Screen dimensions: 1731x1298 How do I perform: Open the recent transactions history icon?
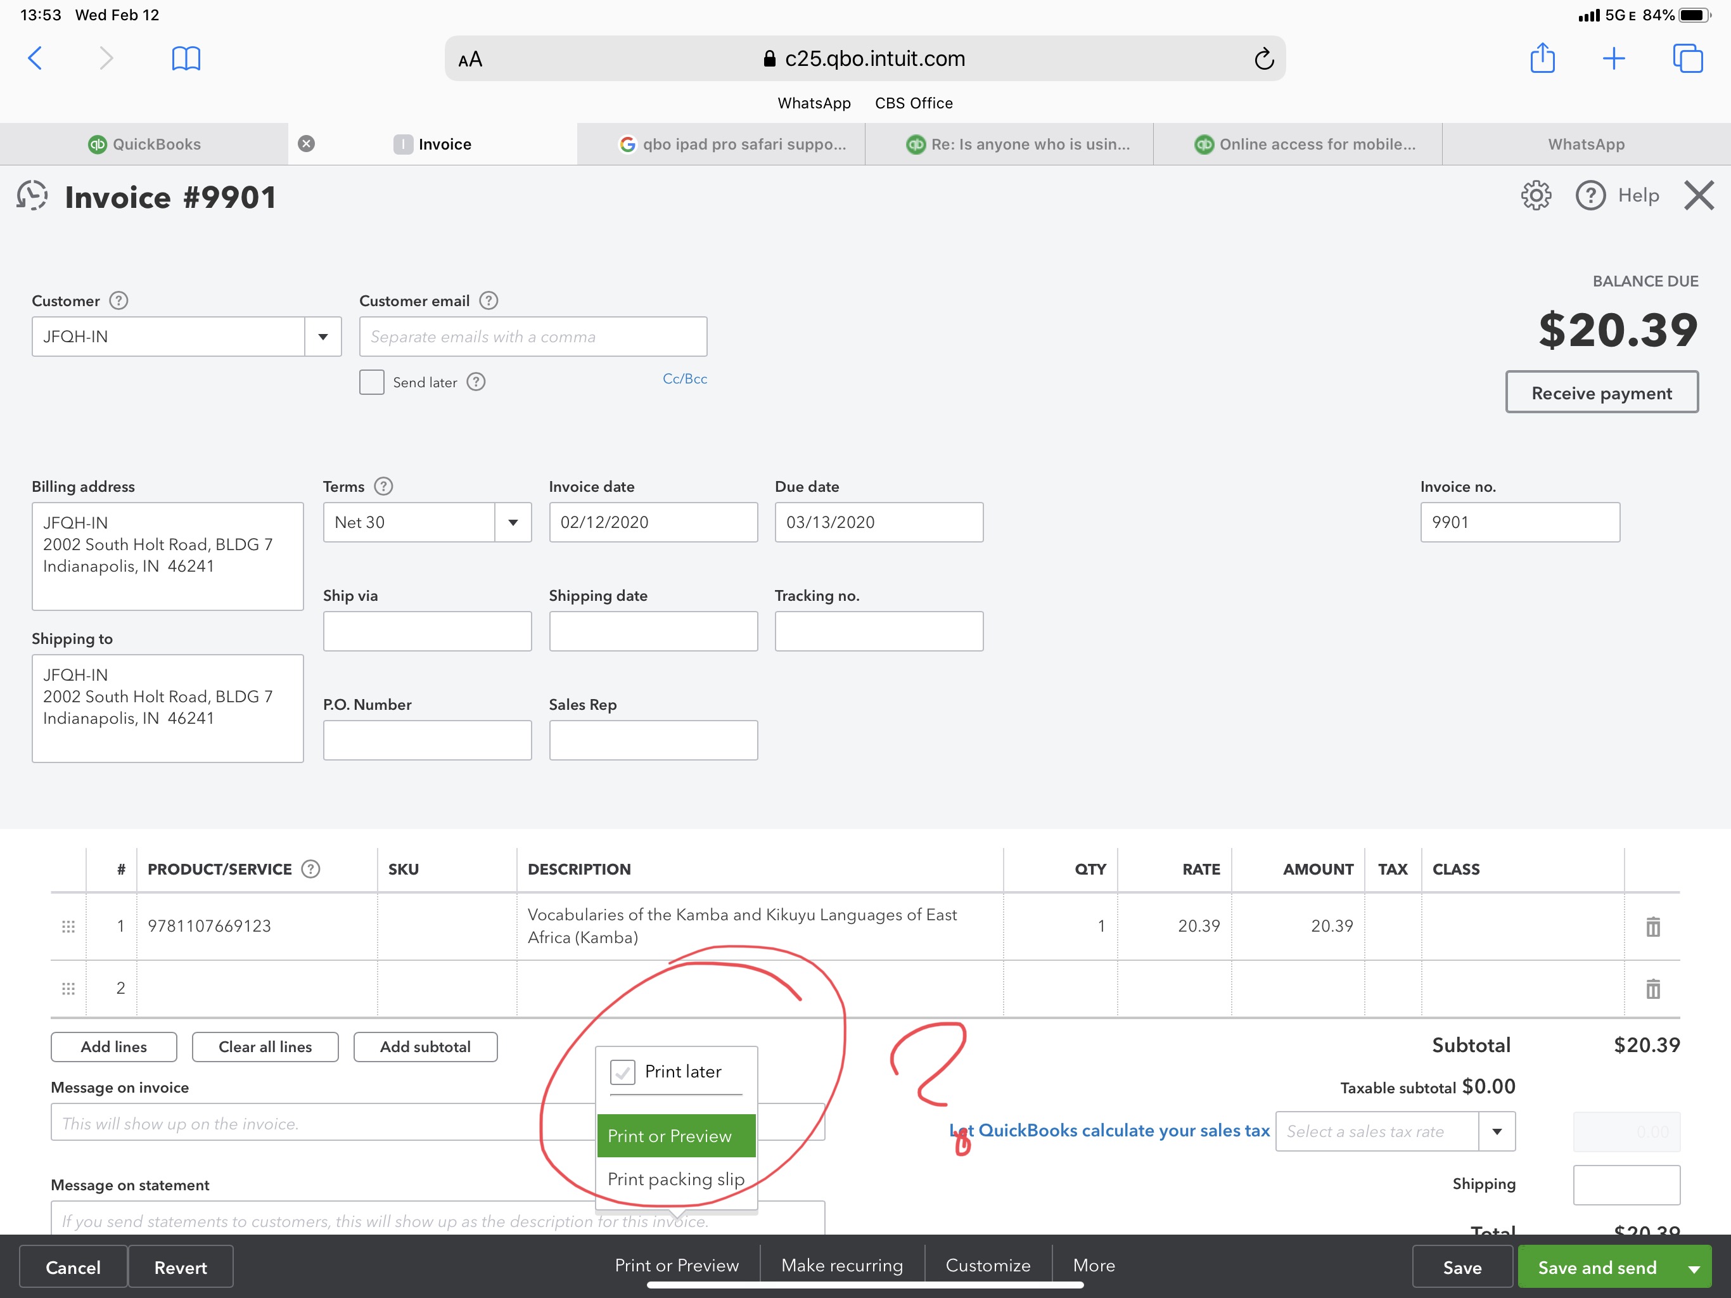32,196
